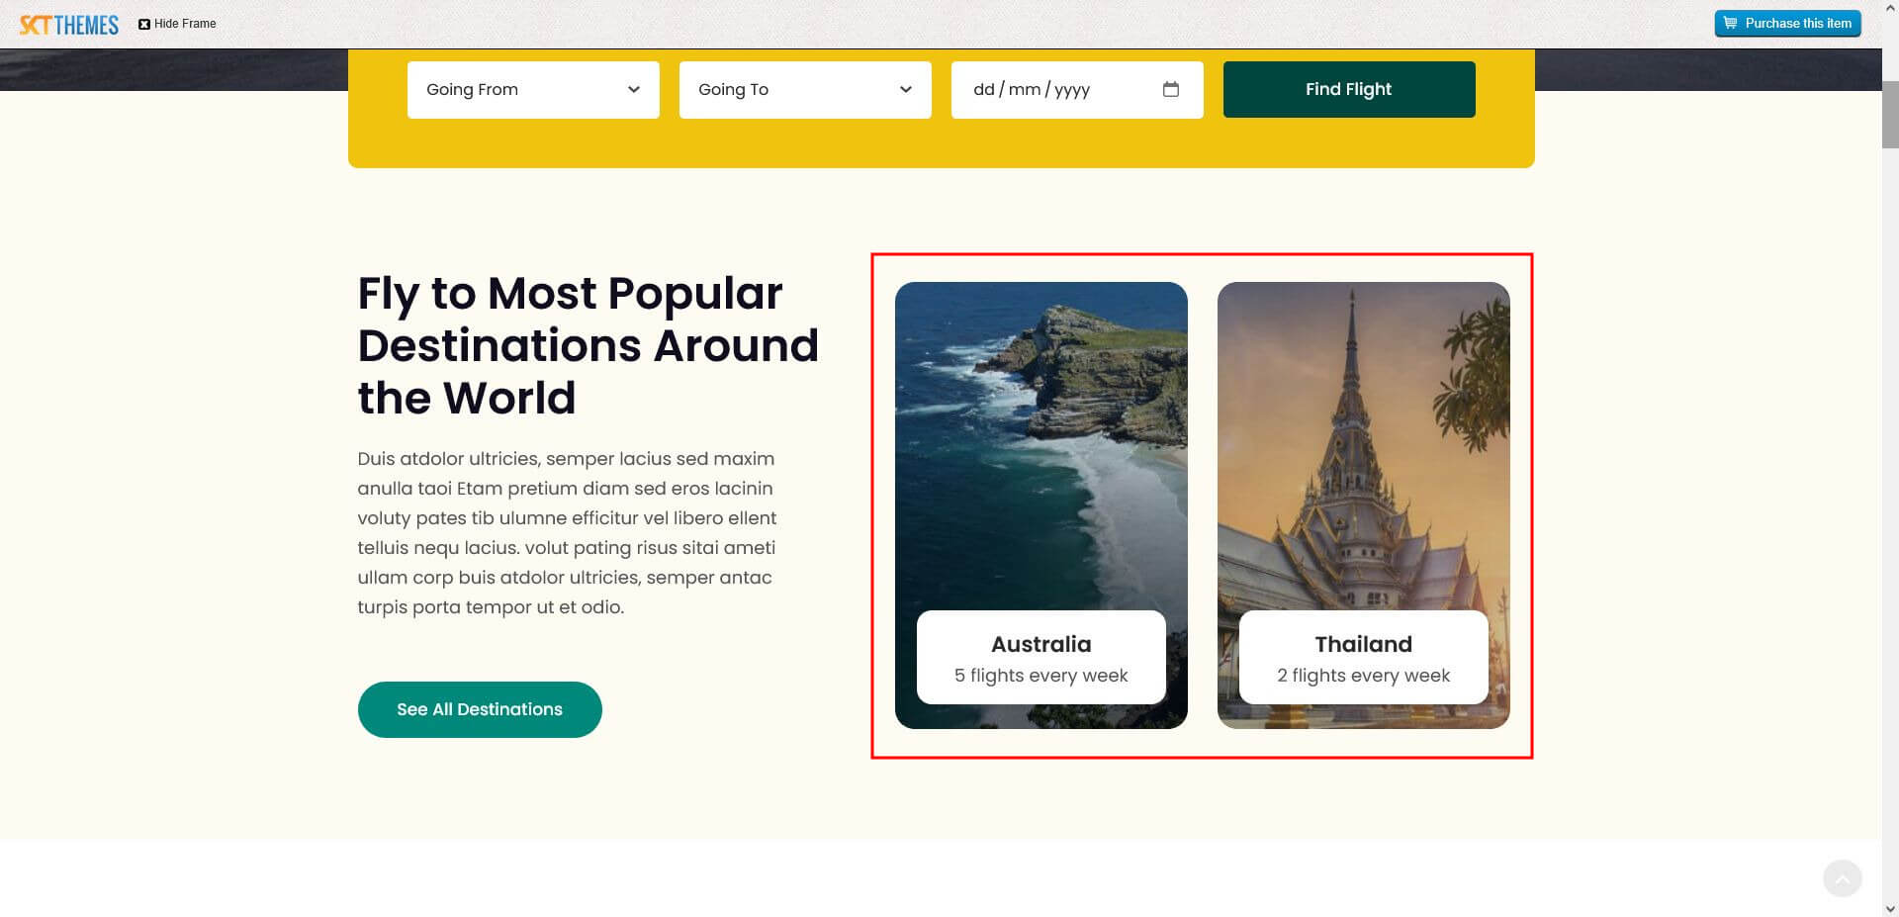The image size is (1899, 917).
Task: Click the Find Flight button
Action: tap(1349, 89)
